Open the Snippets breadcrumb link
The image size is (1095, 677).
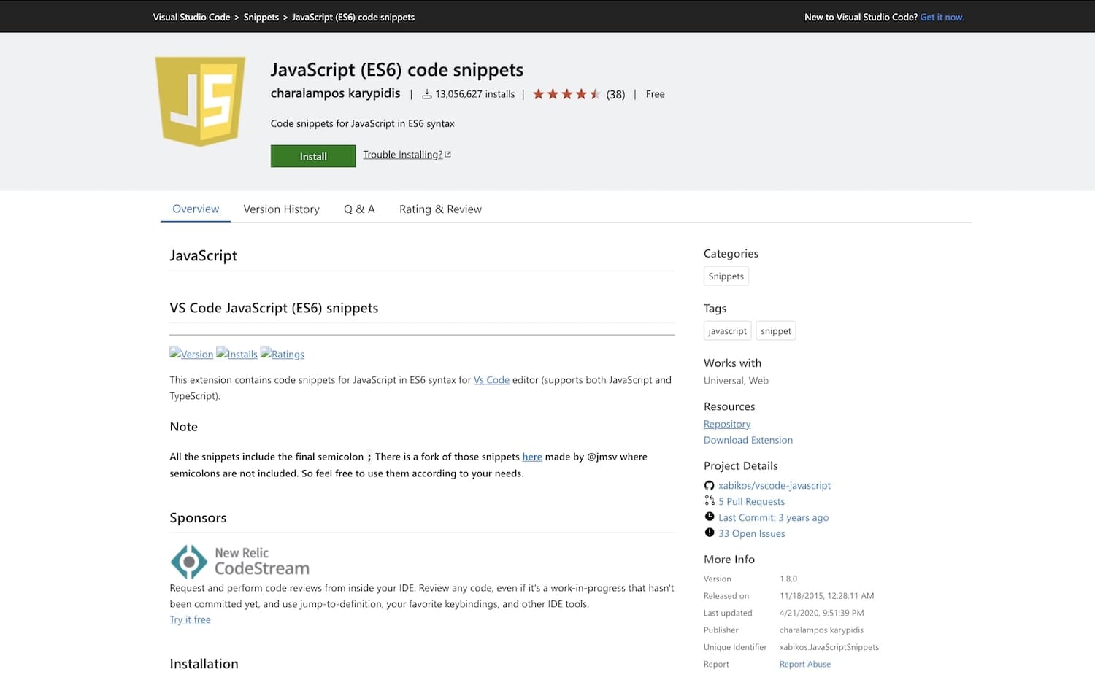261,17
